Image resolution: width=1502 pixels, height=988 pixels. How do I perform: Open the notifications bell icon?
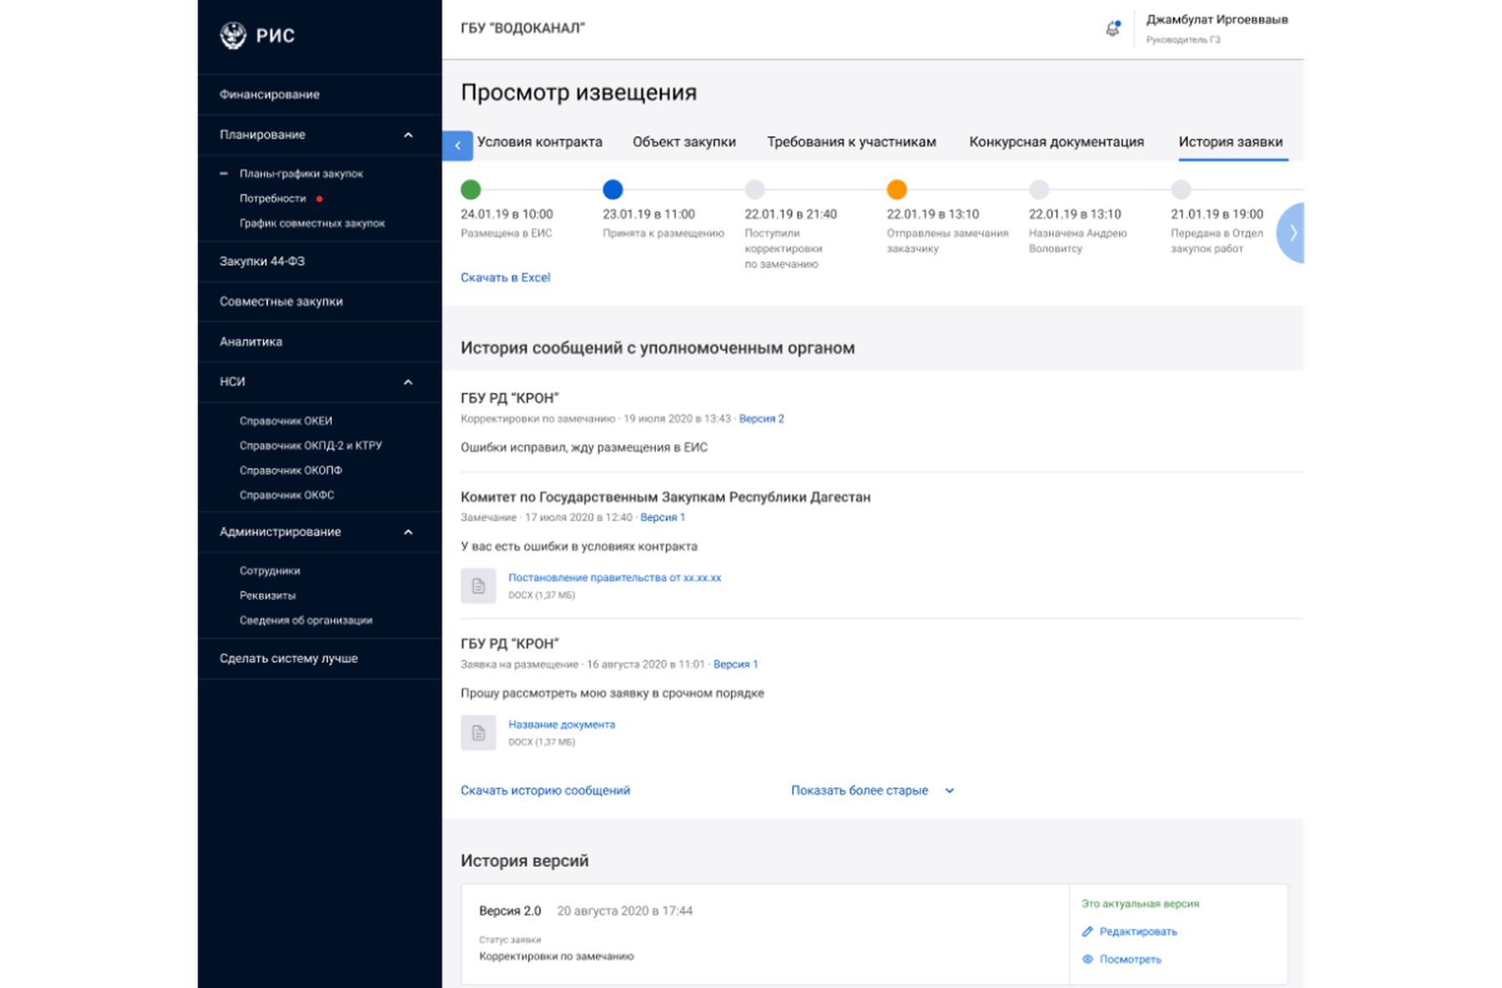[1112, 28]
